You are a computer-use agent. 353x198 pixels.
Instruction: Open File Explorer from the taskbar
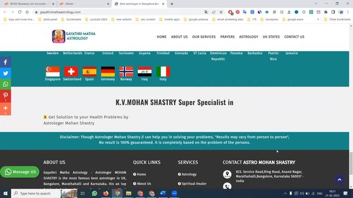tap(129, 193)
